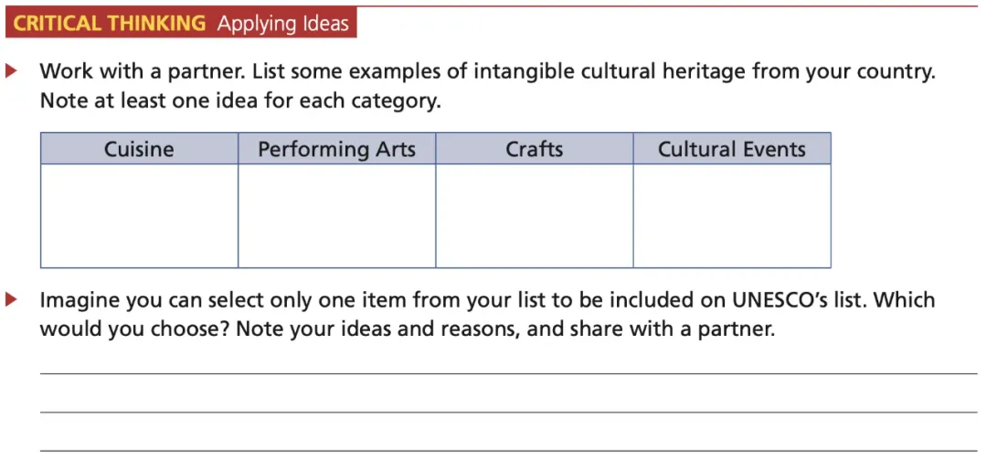Select the Cultural Events column header
This screenshot has width=987, height=459.
(732, 149)
